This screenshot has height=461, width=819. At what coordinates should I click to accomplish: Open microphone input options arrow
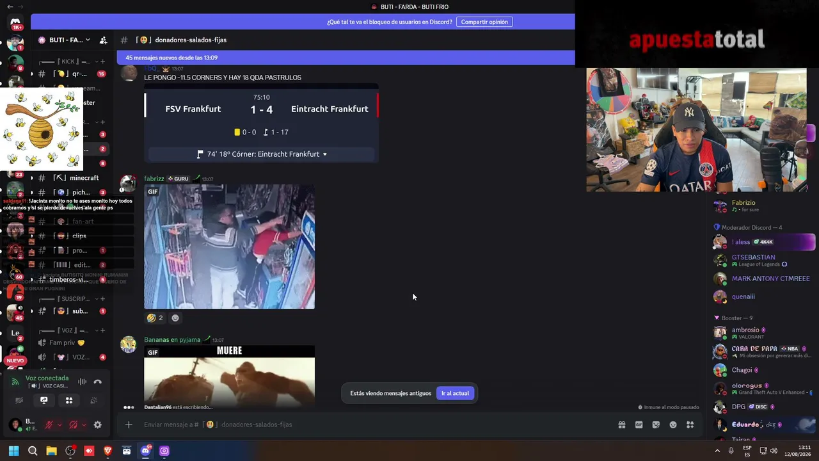(x=60, y=425)
